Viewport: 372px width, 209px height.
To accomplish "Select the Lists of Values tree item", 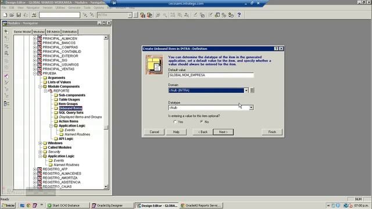I will 59,82.
